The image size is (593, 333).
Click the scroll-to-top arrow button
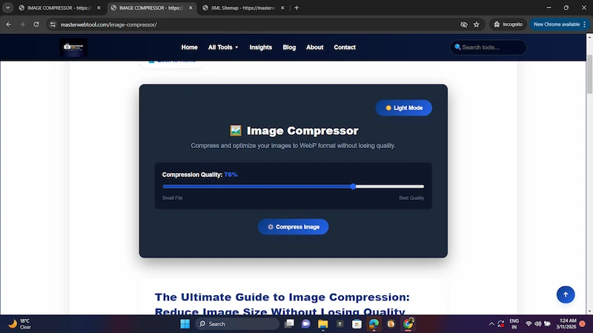[566, 295]
